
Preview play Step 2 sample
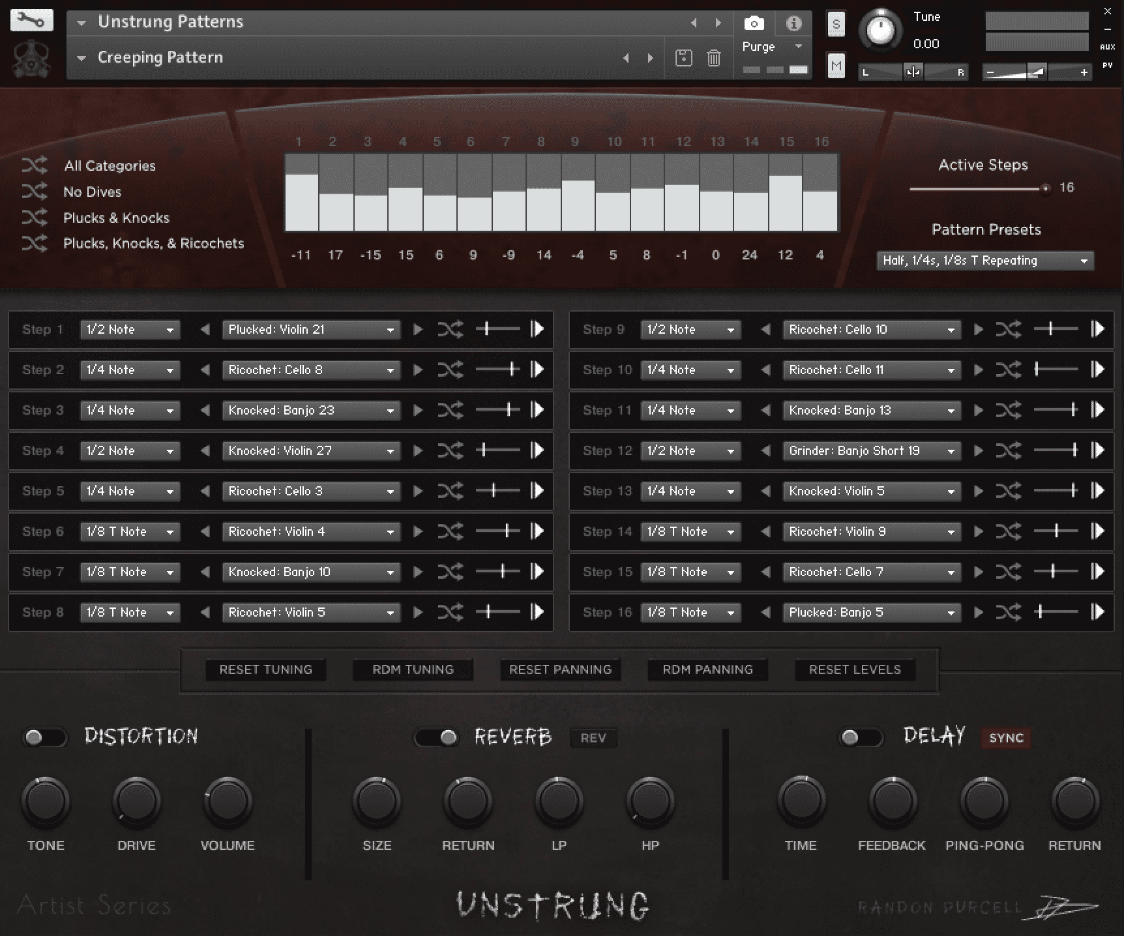pos(537,370)
